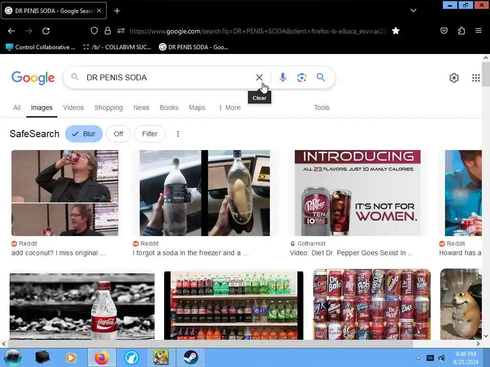Open the media player taskbar icon
Image resolution: width=490 pixels, height=367 pixels.
coord(71,357)
